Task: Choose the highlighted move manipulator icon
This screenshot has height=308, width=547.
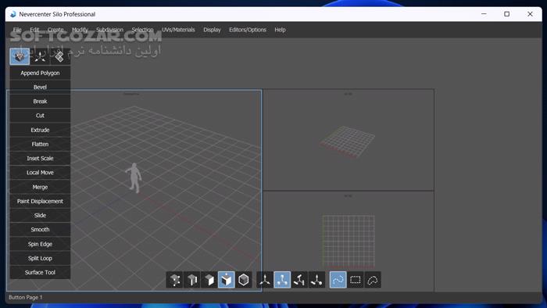Action: (x=282, y=280)
